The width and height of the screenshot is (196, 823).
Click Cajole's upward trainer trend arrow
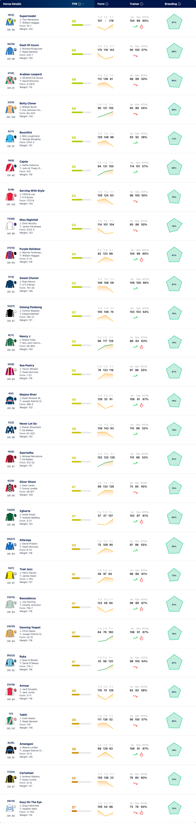(x=135, y=172)
